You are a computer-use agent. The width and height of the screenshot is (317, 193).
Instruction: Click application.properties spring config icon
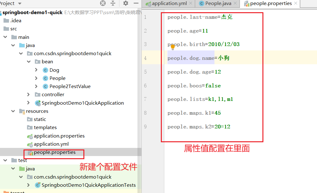pyautogui.click(x=30, y=136)
